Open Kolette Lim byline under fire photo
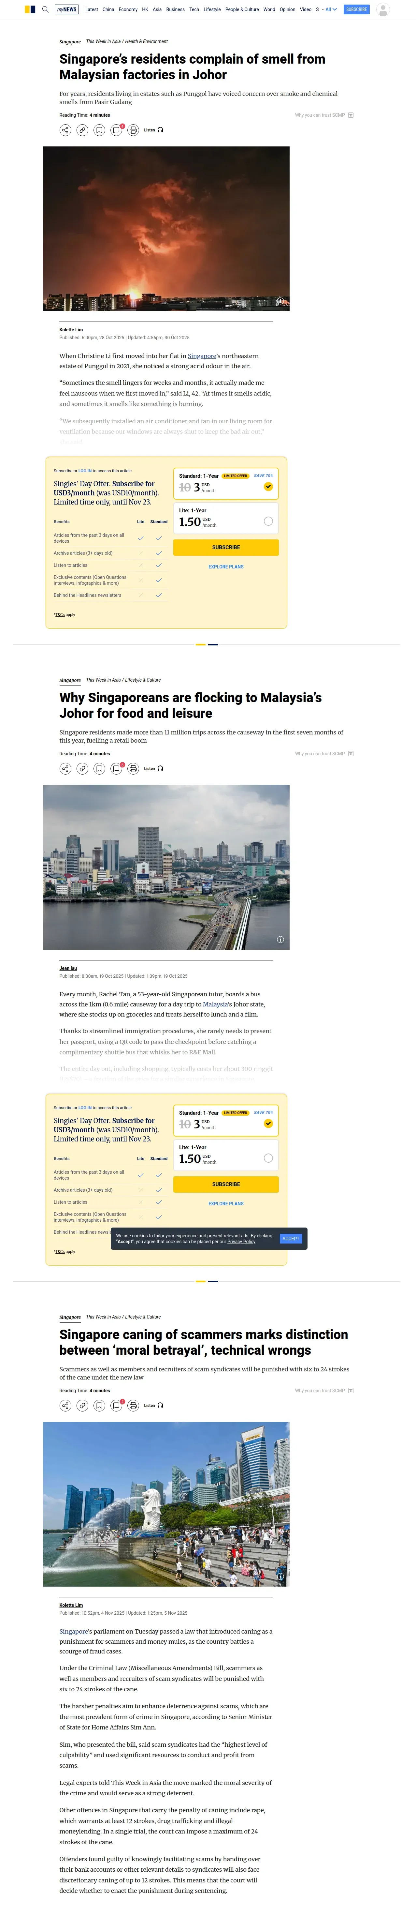The height and width of the screenshot is (1916, 416). [x=71, y=329]
